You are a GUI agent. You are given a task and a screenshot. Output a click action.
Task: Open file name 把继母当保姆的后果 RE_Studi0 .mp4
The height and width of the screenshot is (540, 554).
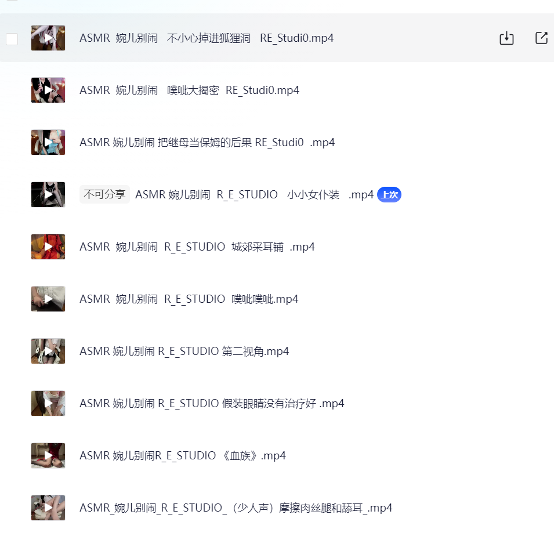[x=207, y=143]
